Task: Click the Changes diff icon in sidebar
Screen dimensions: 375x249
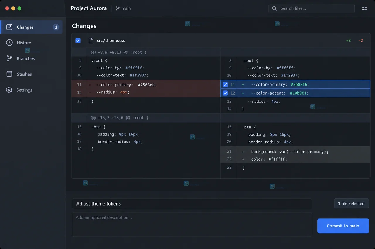Action: coord(9,27)
